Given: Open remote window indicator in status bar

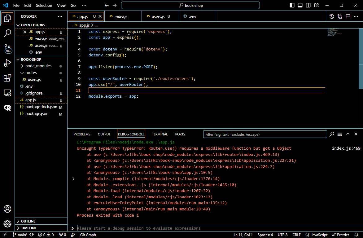Looking at the screenshot, I should click(x=5, y=235).
